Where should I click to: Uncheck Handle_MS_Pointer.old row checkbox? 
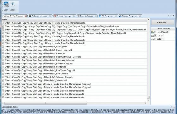pyautogui.click(x=3, y=67)
